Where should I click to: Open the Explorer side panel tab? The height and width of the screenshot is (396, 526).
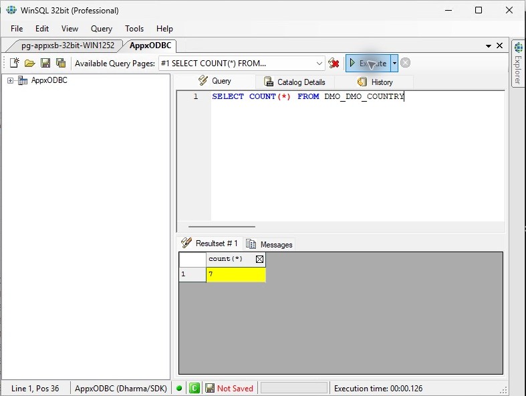(x=518, y=64)
